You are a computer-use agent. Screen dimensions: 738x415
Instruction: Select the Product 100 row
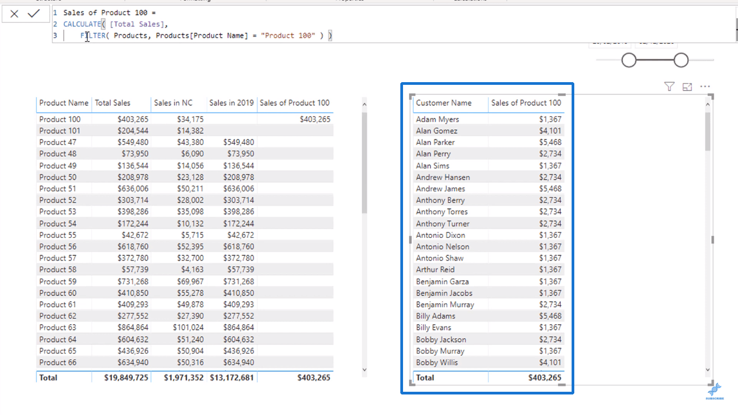185,119
